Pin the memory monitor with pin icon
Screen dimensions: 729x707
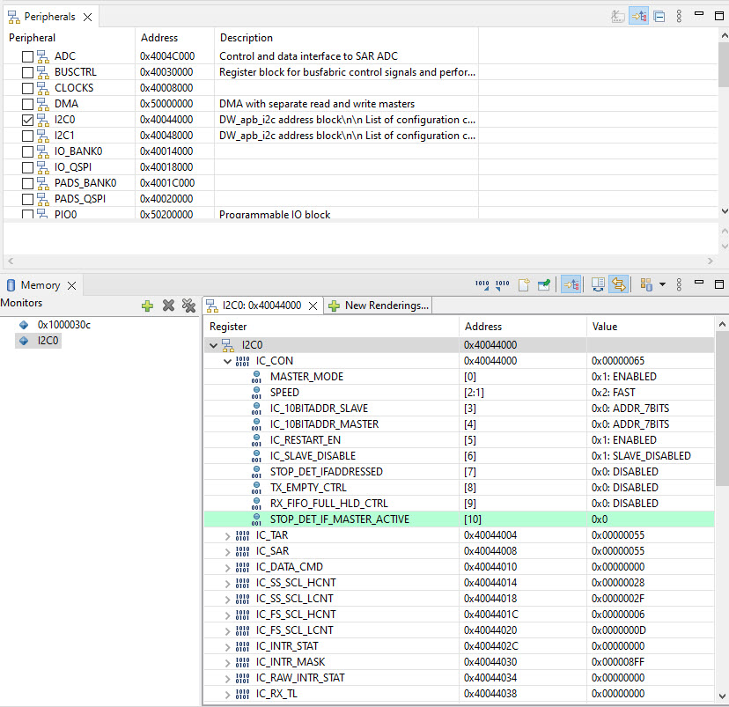(x=545, y=285)
